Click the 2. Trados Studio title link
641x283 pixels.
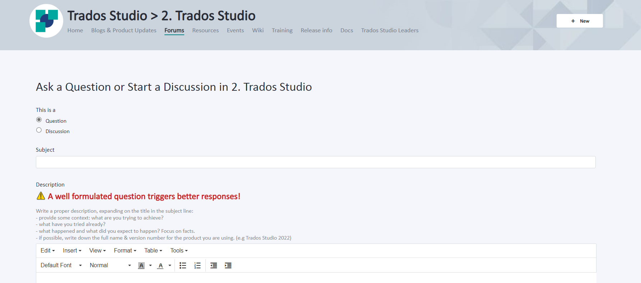coord(208,16)
